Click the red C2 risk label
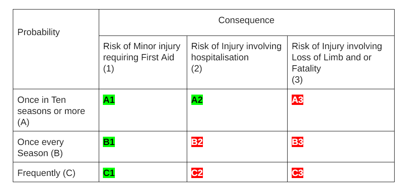The height and width of the screenshot is (190, 407). [x=197, y=173]
